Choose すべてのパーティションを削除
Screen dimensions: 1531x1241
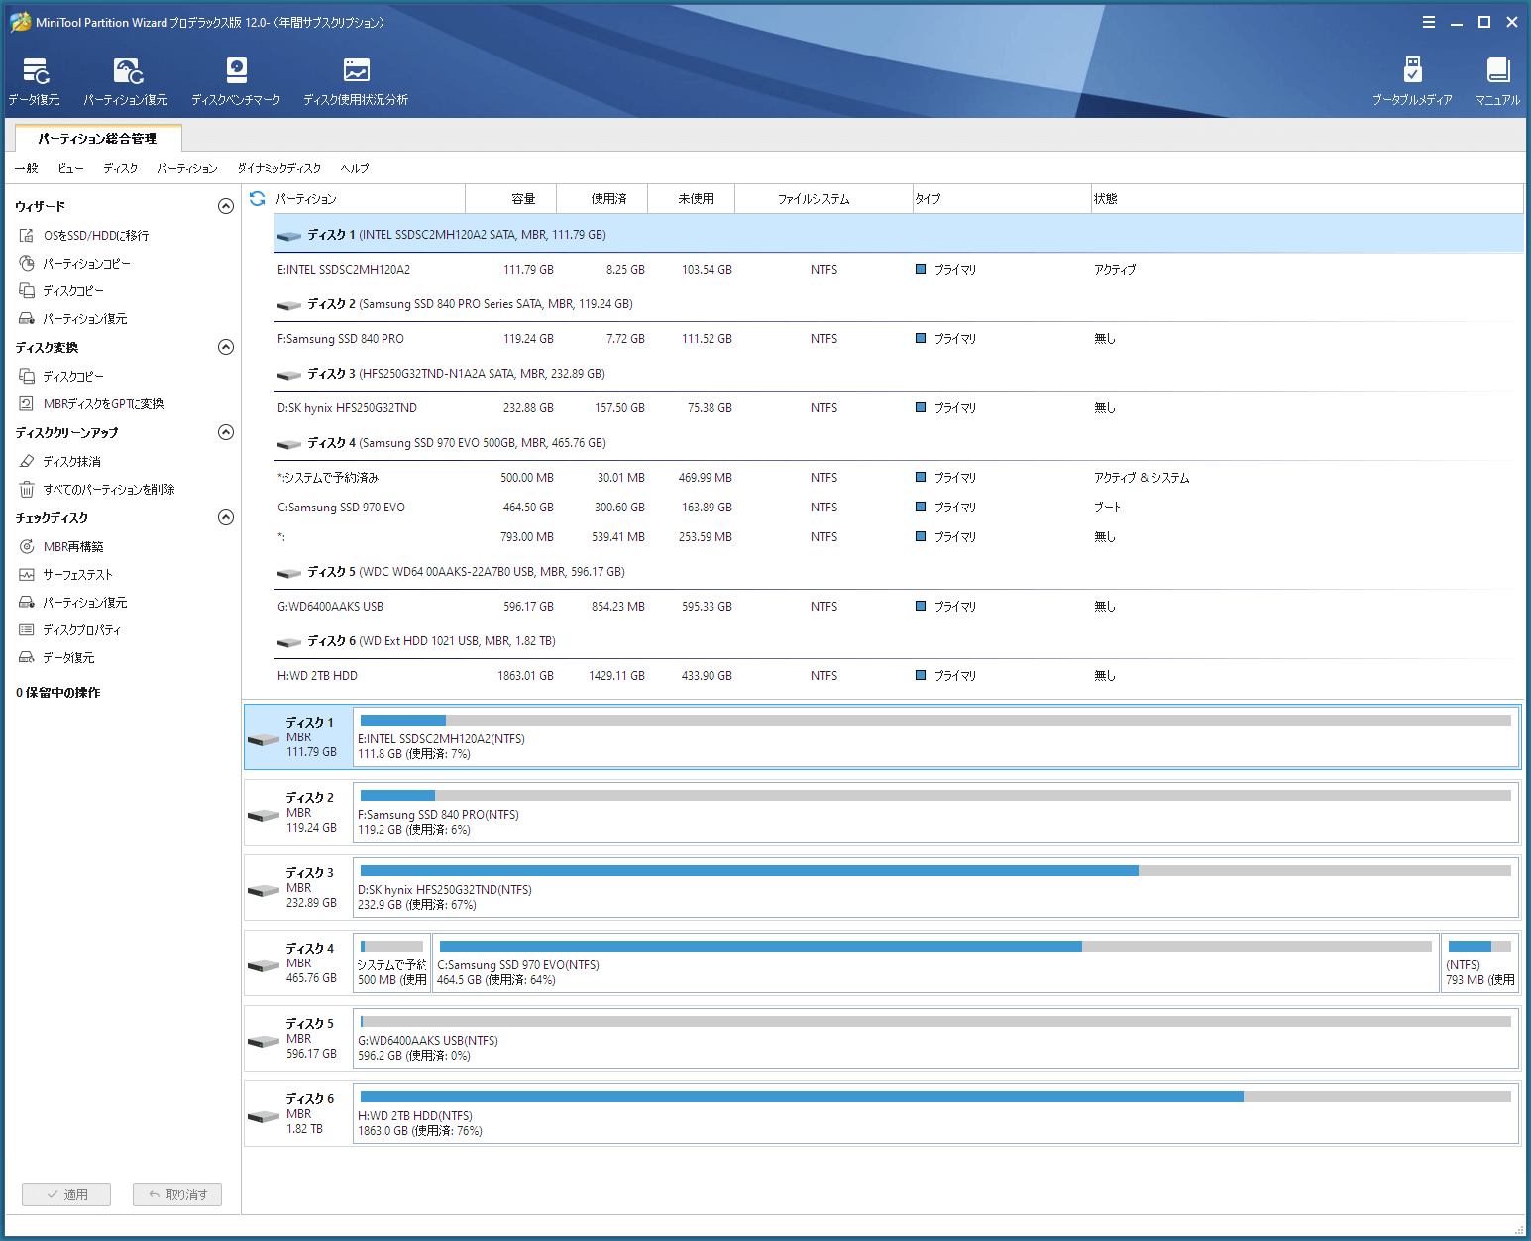click(97, 490)
